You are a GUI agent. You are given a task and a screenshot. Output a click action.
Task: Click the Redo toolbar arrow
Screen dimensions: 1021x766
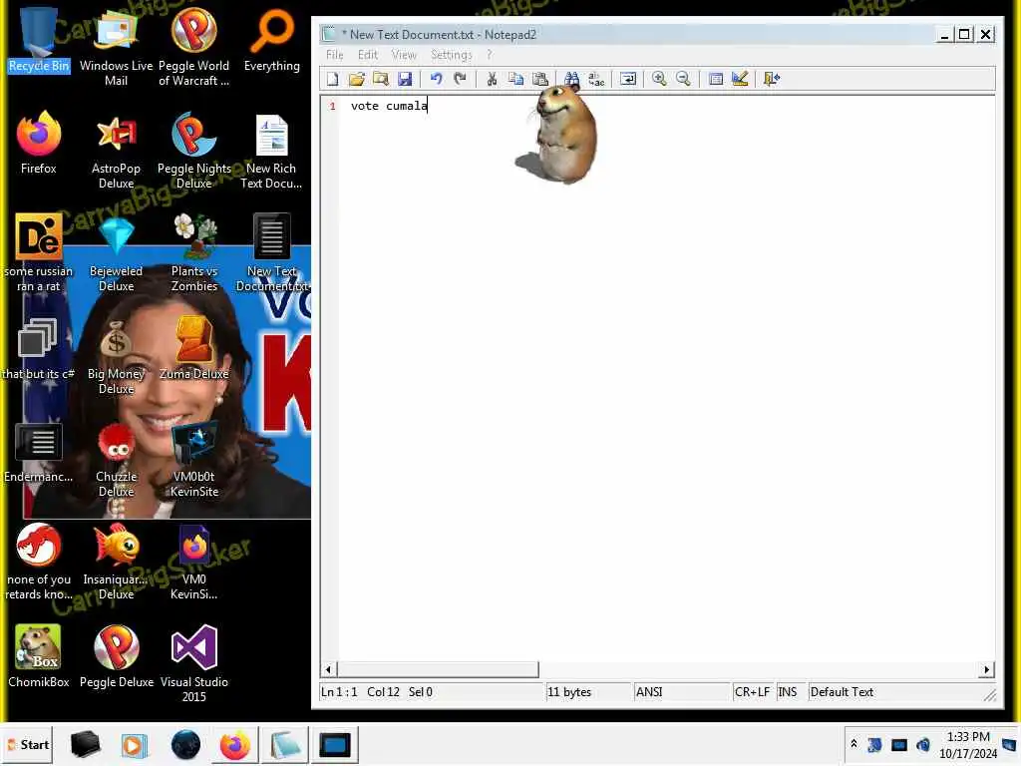coord(460,79)
